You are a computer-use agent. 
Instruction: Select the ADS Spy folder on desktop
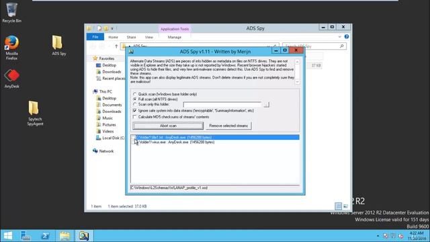pyautogui.click(x=58, y=45)
